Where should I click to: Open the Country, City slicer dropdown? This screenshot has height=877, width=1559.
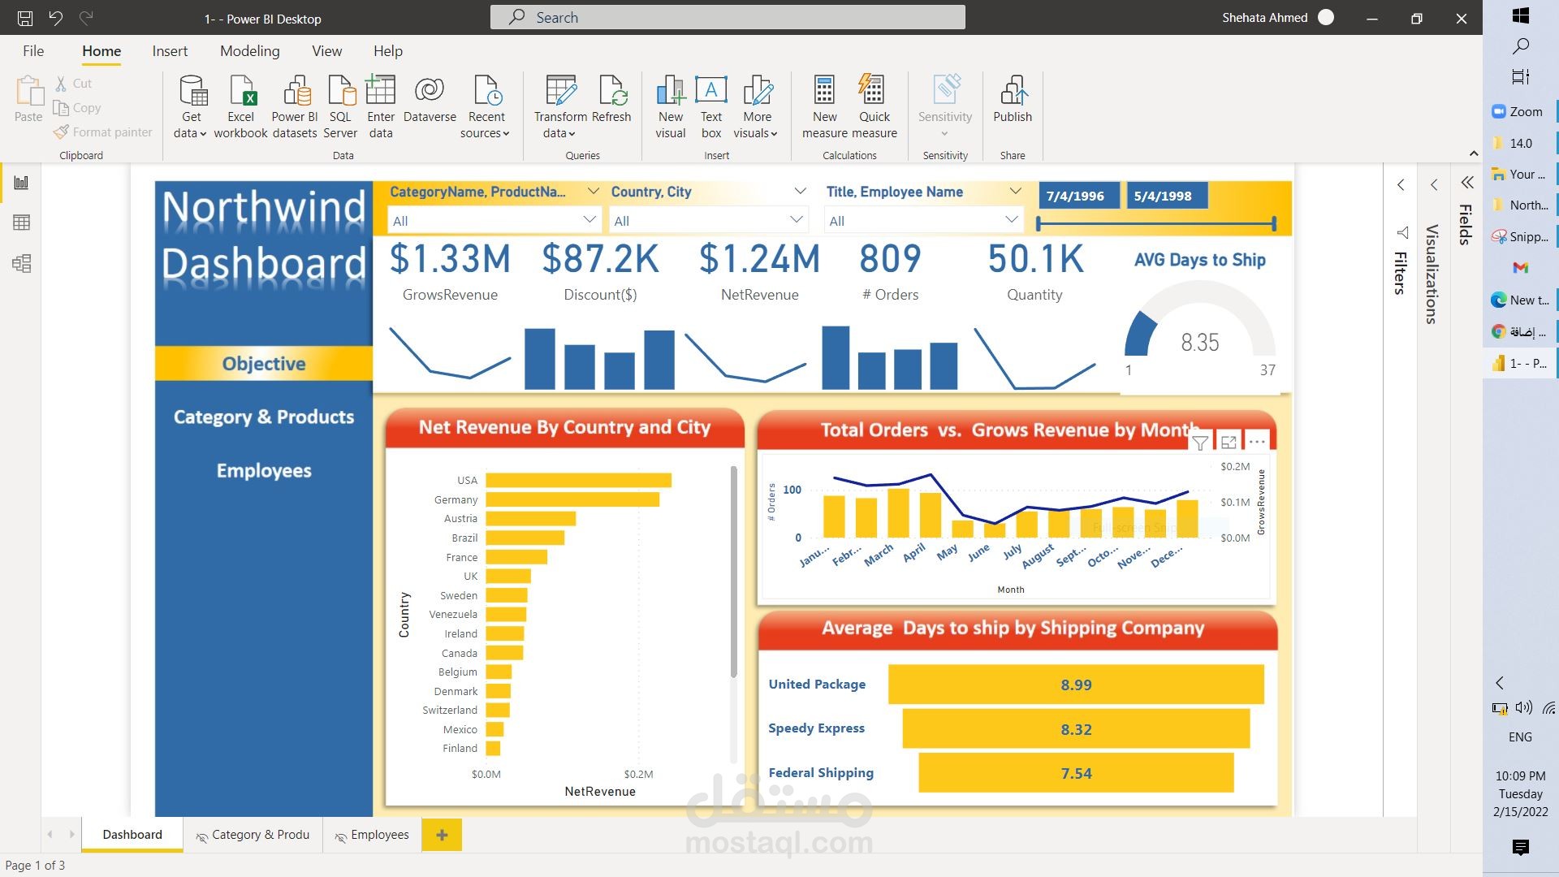(x=797, y=220)
